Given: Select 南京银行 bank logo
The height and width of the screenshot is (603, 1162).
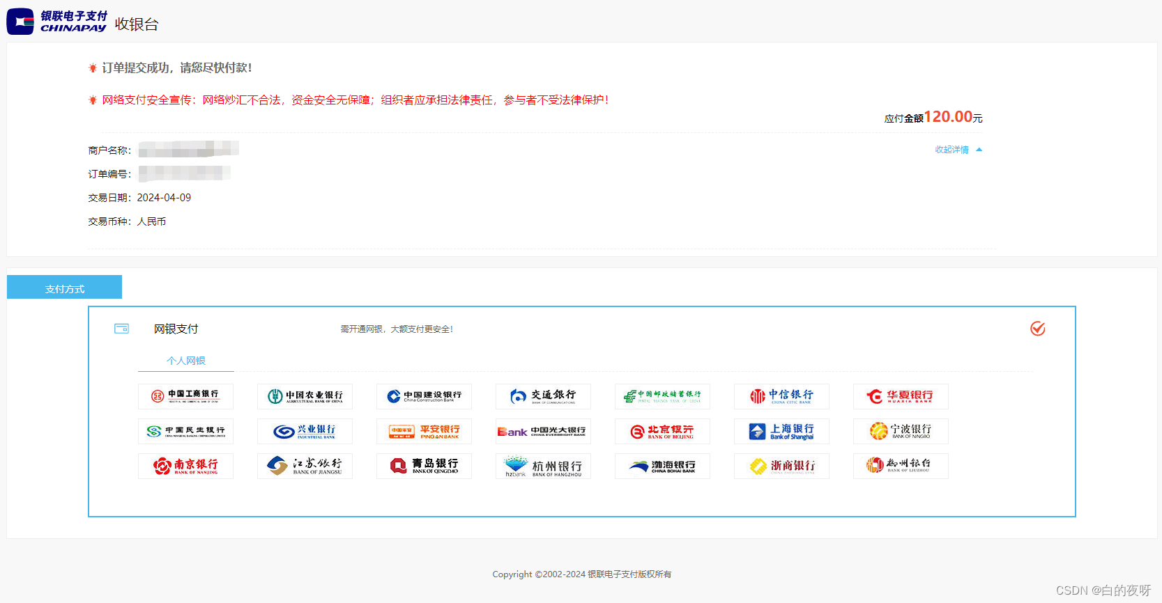Looking at the screenshot, I should (185, 466).
